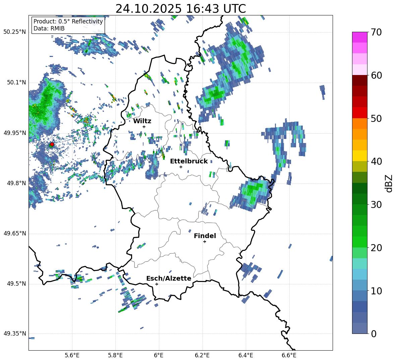The width and height of the screenshot is (397, 362).
Task: Click the Product: 0.5° Reflectivity text
Action: [x=68, y=21]
